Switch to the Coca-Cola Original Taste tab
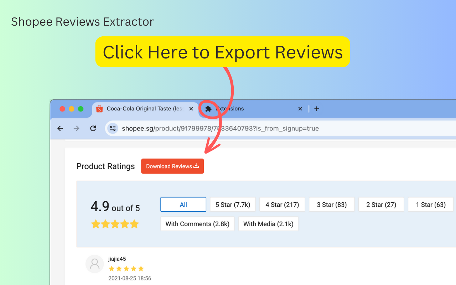This screenshot has height=285, width=456. coord(145,109)
